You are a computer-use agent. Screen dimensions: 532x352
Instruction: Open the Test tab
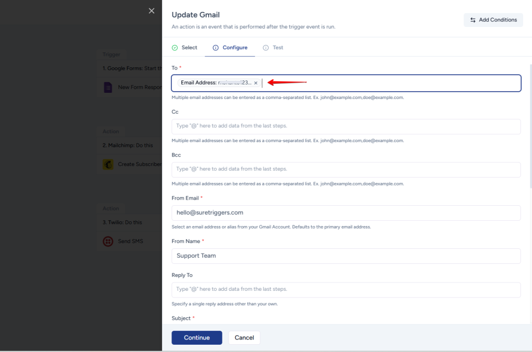click(x=273, y=48)
